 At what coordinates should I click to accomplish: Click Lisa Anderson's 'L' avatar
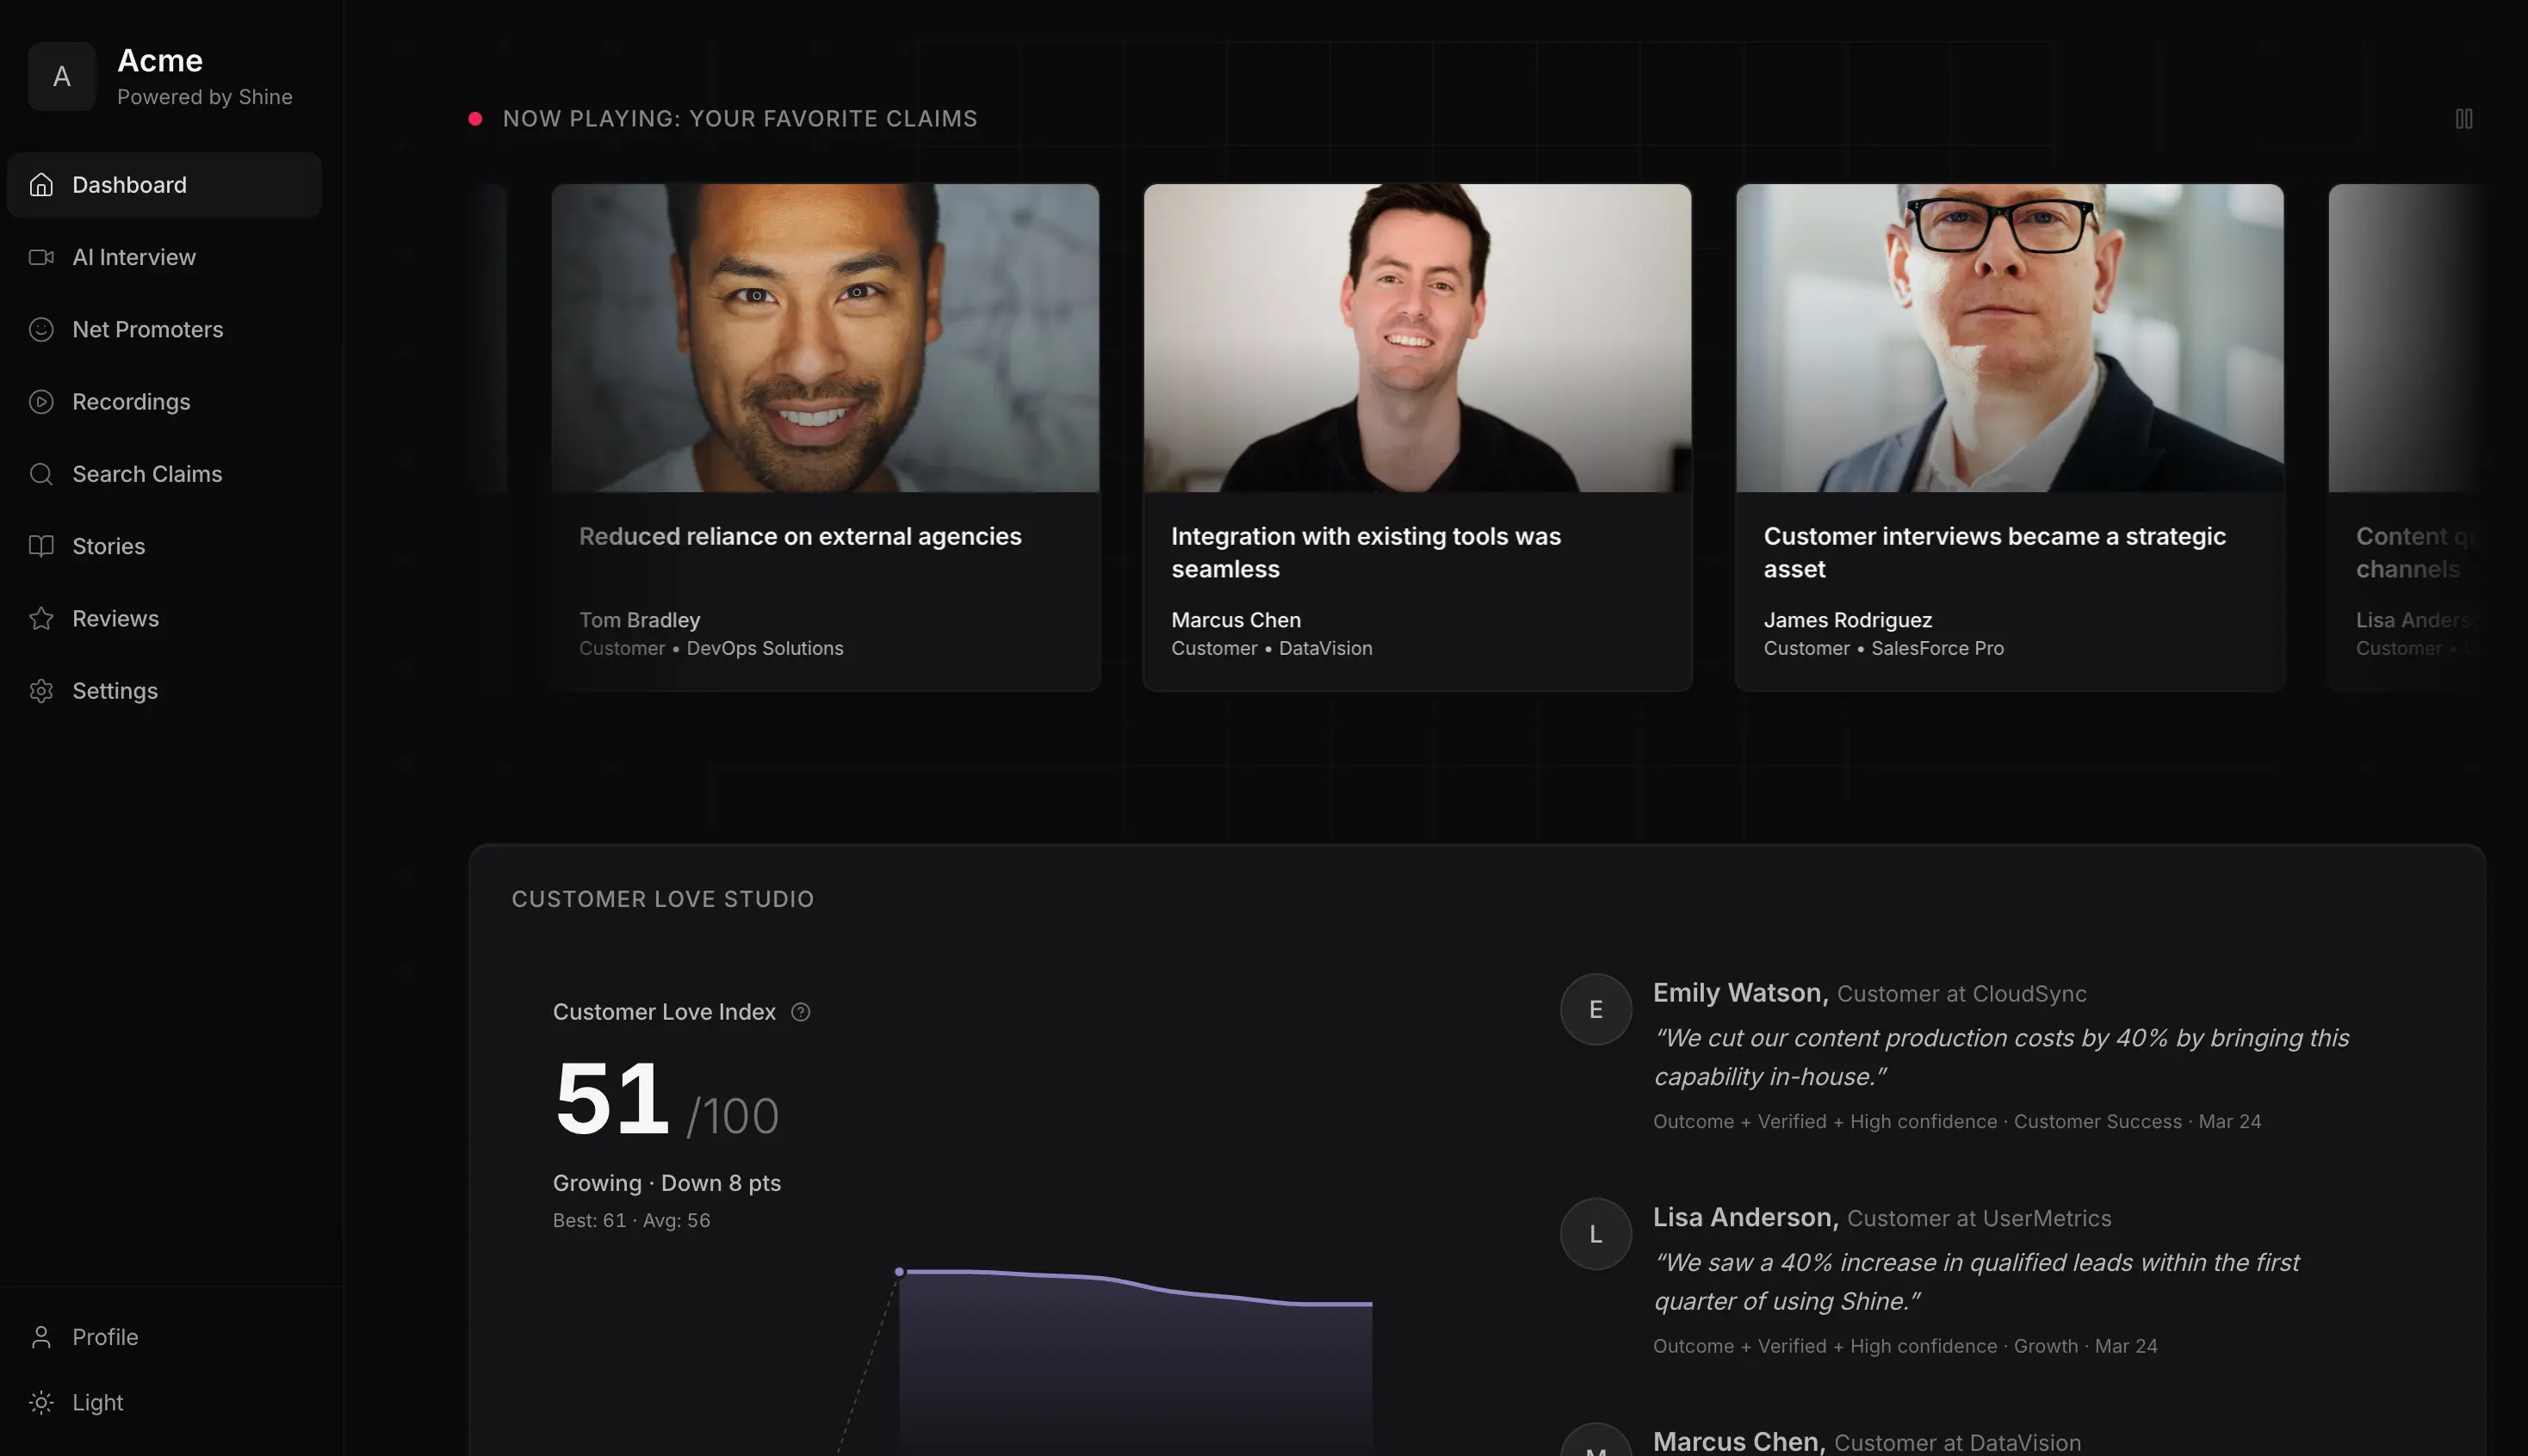point(1595,1234)
